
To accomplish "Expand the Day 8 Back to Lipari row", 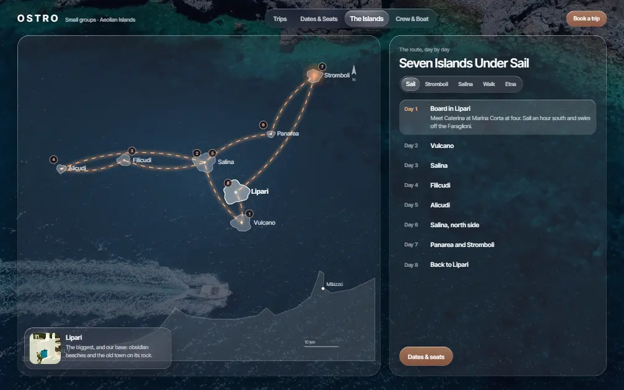I will click(x=498, y=265).
